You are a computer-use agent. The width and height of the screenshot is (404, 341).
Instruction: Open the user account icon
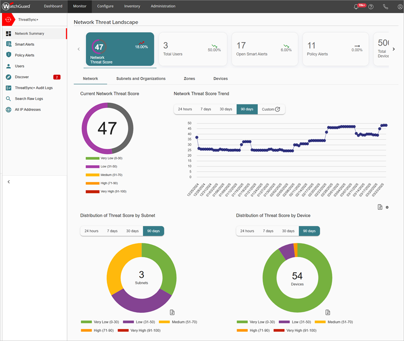[x=400, y=6]
